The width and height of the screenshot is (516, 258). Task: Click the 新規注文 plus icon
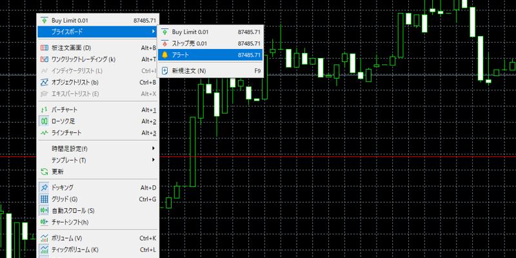(x=164, y=70)
